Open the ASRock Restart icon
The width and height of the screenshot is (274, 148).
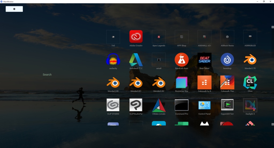[x=227, y=37]
